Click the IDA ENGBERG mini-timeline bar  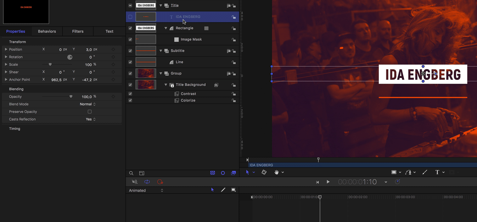click(x=362, y=165)
